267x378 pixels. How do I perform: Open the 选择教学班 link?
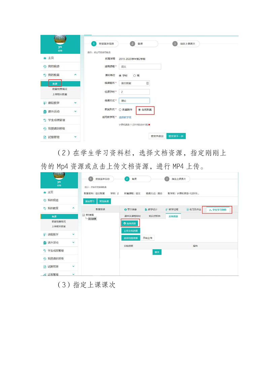(125, 117)
